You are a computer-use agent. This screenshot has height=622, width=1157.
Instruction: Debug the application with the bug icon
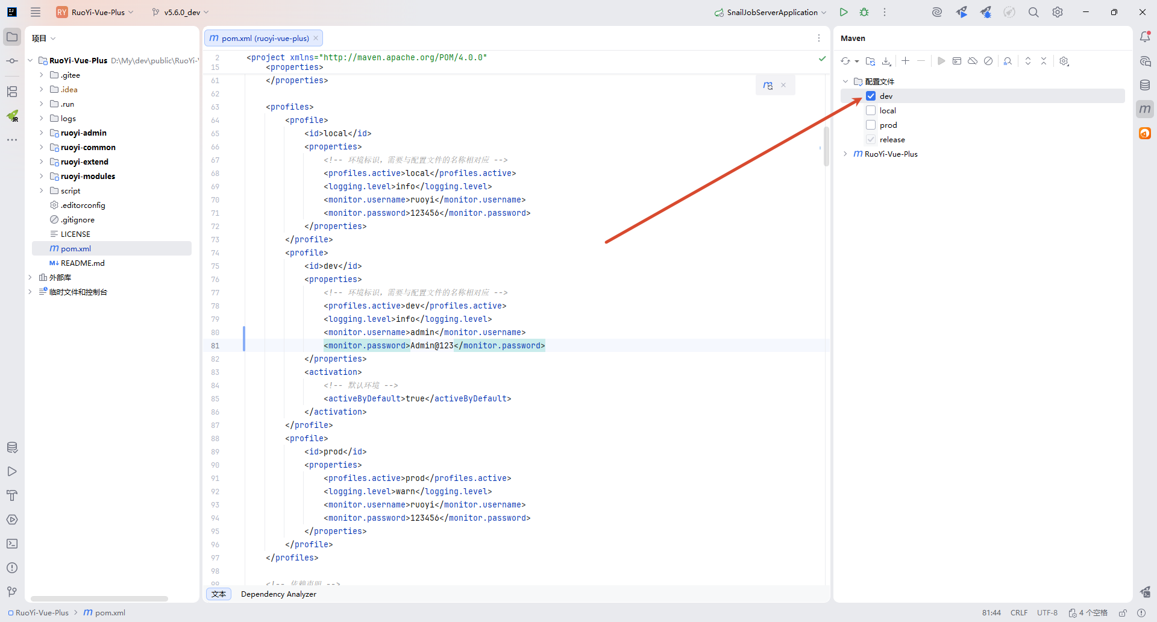pos(864,12)
